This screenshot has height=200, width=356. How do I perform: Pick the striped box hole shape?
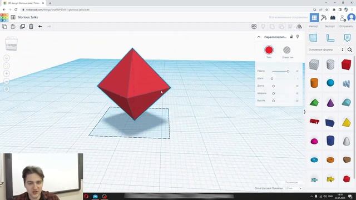click(314, 64)
